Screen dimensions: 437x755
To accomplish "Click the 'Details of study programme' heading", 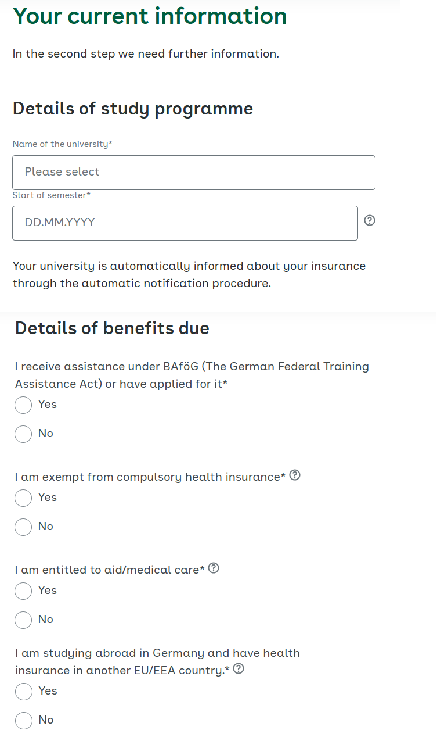I will [x=133, y=109].
